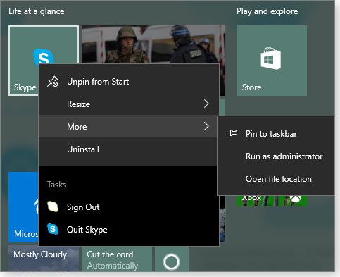Click the Microsoft Edge tile
This screenshot has height=277, width=340.
[x=23, y=207]
